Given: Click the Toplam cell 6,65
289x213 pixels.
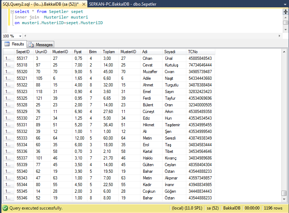Looking at the screenshot, I should 110,98.
